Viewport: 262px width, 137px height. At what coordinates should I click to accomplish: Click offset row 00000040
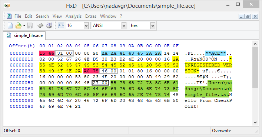point(21,77)
